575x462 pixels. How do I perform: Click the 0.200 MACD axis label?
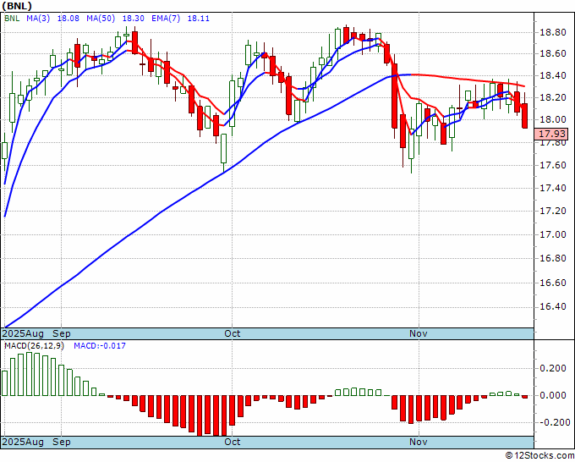click(553, 368)
